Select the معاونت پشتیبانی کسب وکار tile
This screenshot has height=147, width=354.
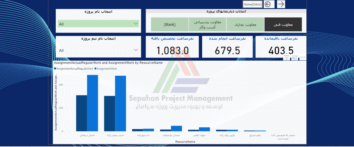point(208,24)
